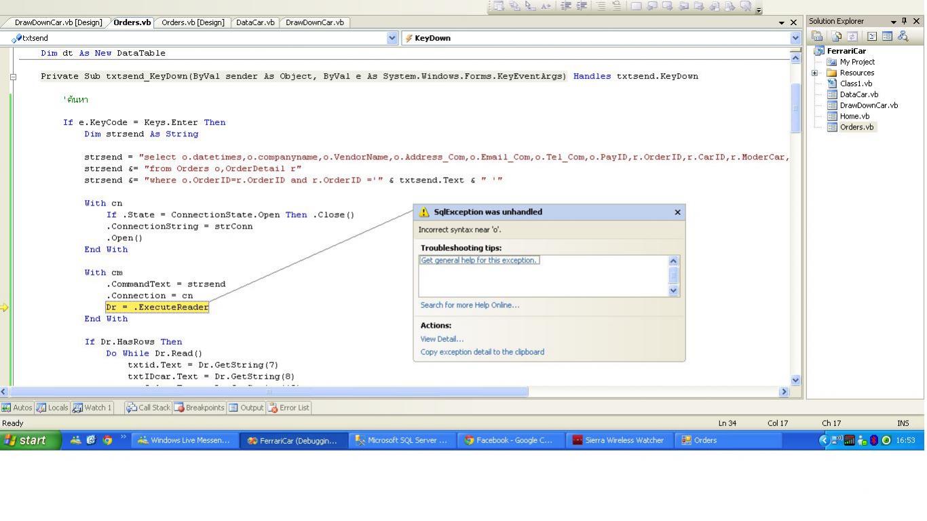Click 'Search for more Help Online' link
Image resolution: width=927 pixels, height=521 pixels.
click(x=470, y=305)
